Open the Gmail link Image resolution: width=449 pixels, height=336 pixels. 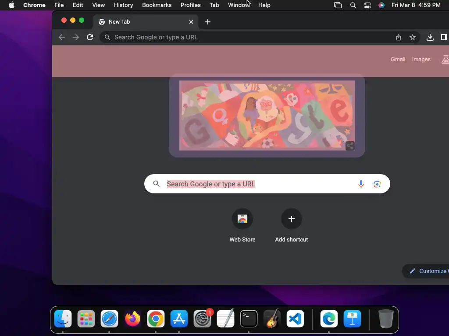(x=398, y=59)
